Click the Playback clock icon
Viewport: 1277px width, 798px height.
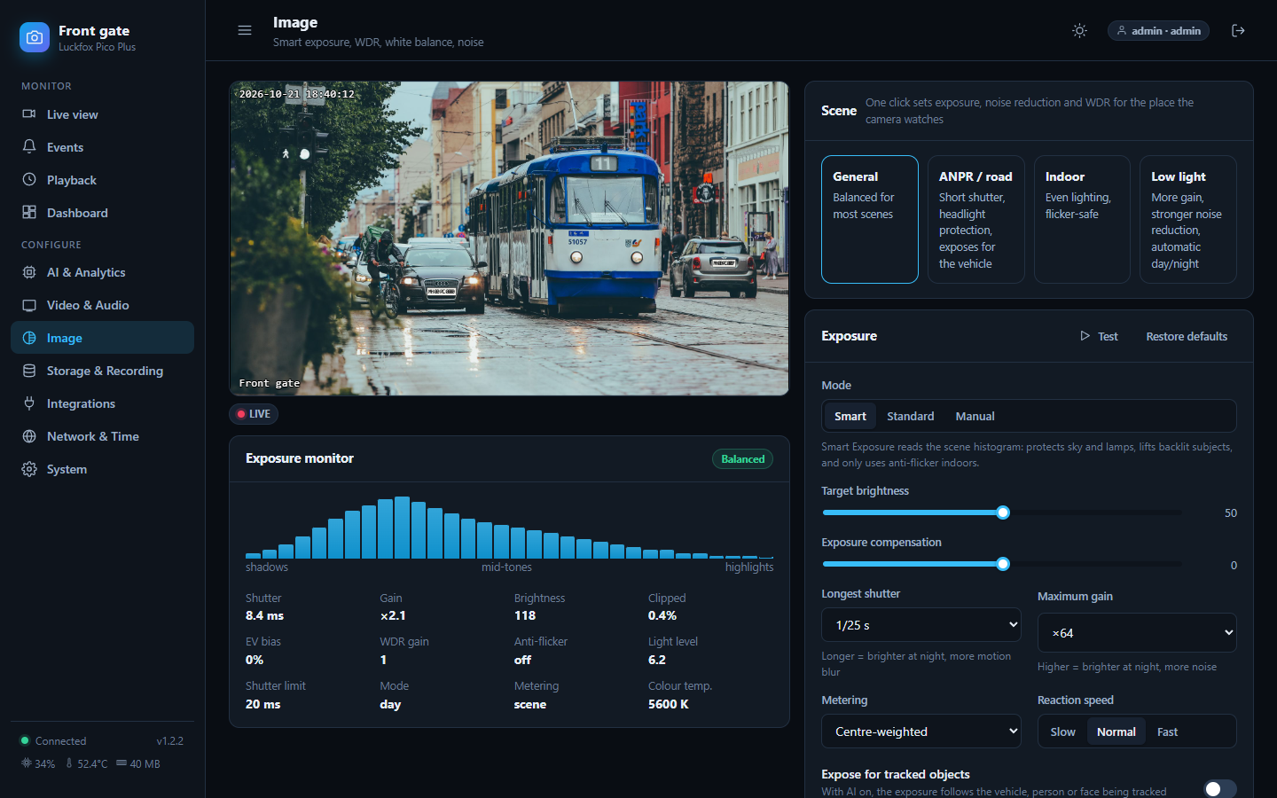tap(29, 180)
